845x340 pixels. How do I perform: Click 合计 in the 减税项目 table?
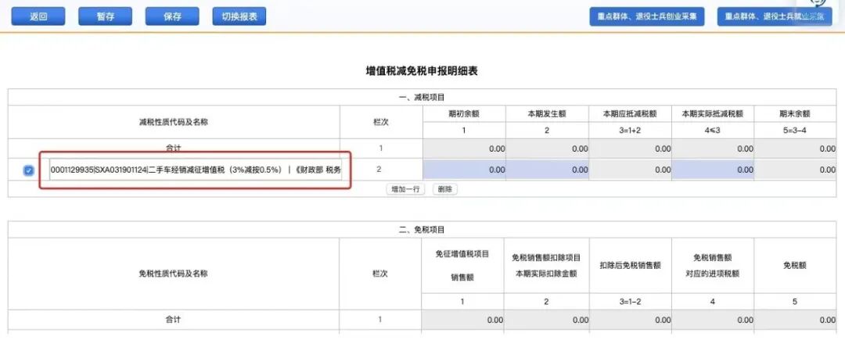tap(174, 148)
